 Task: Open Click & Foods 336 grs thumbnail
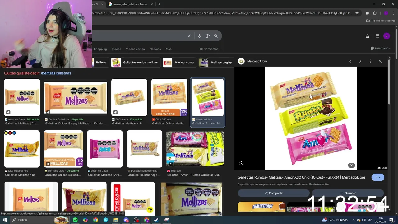click(x=169, y=97)
